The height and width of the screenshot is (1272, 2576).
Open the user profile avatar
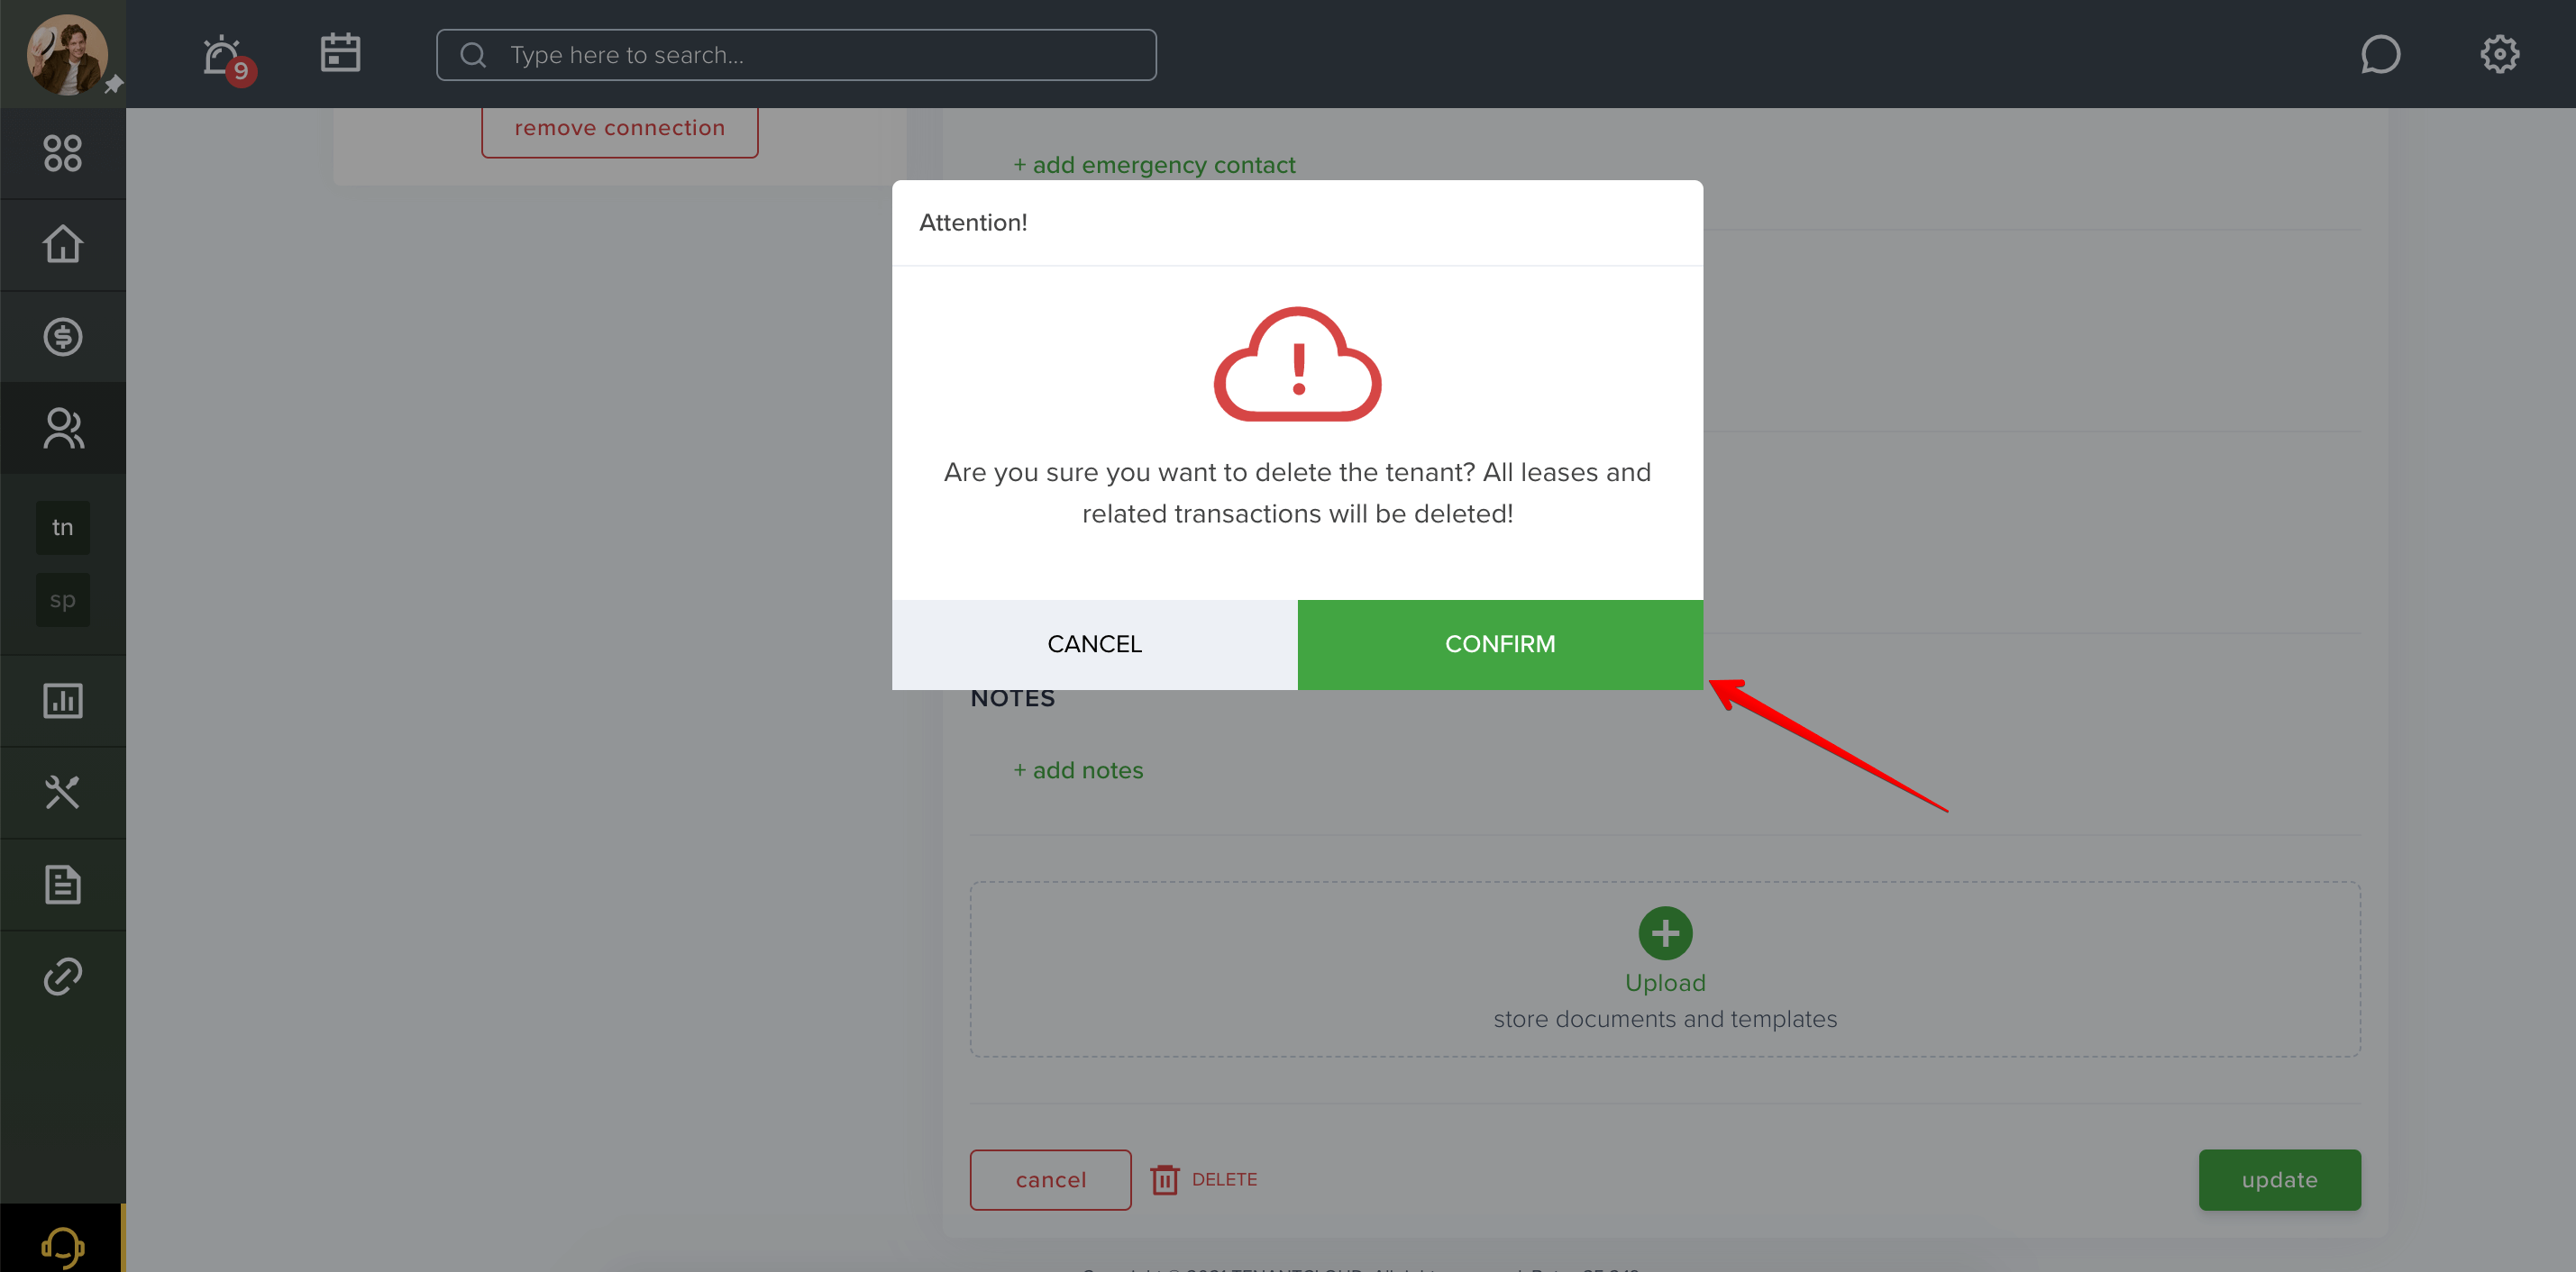(x=66, y=54)
